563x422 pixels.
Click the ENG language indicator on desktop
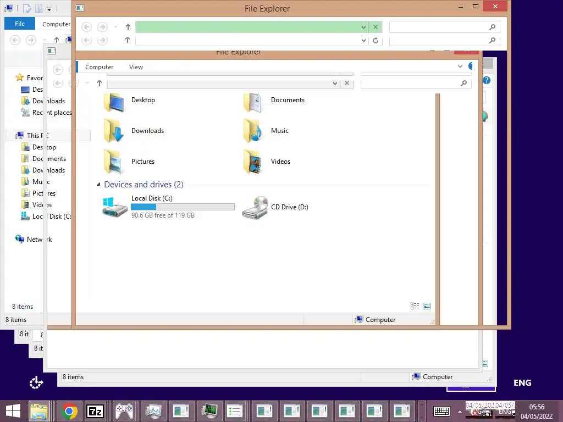522,383
